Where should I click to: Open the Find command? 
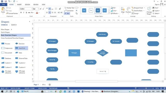click(x=155, y=8)
